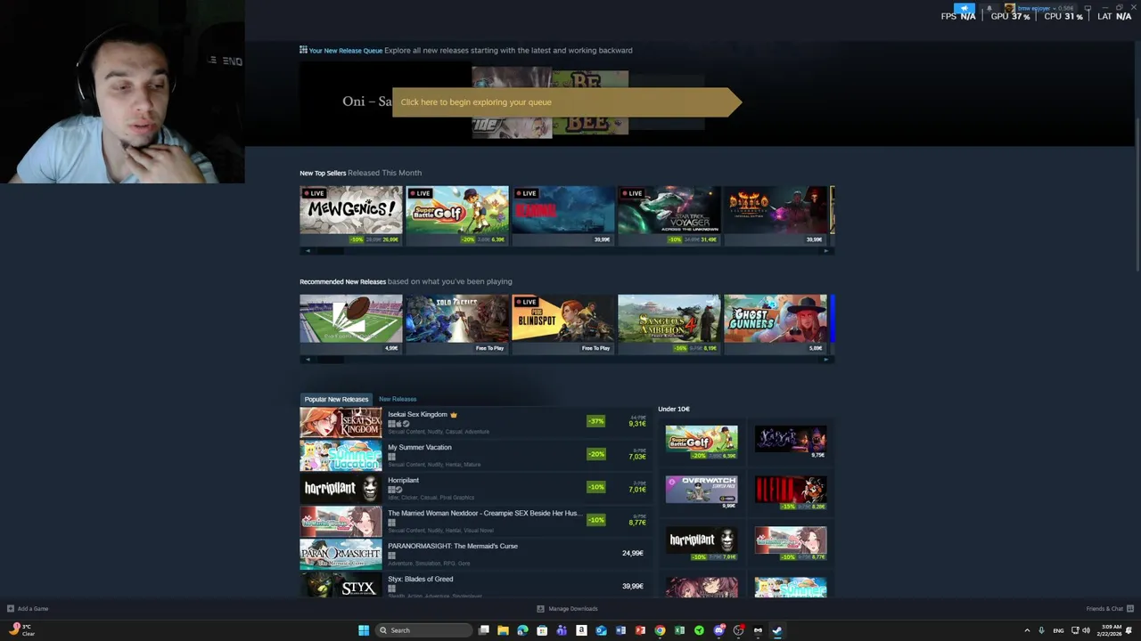Open the Your New Release Queue link
Image resolution: width=1141 pixels, height=641 pixels.
346,51
